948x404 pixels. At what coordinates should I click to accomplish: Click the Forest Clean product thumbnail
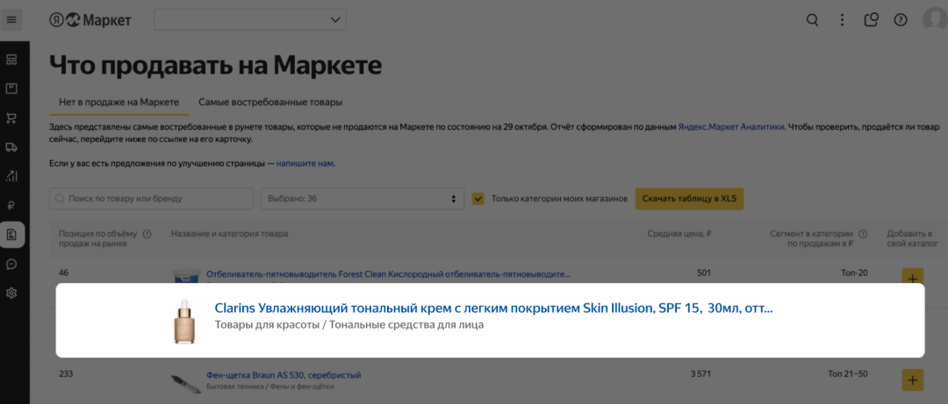point(186,275)
